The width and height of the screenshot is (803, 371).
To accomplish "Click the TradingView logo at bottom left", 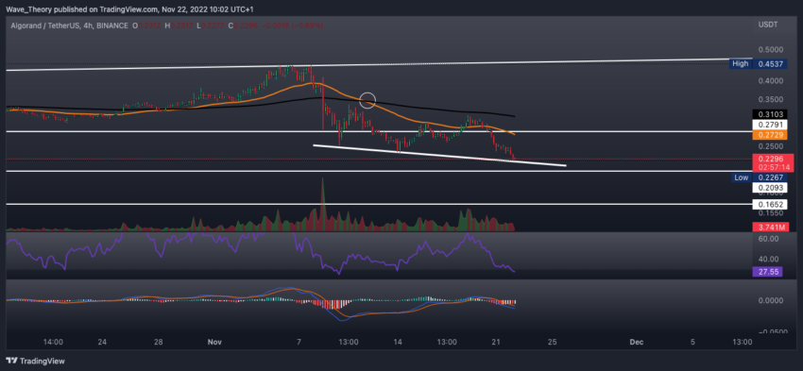I will [35, 361].
